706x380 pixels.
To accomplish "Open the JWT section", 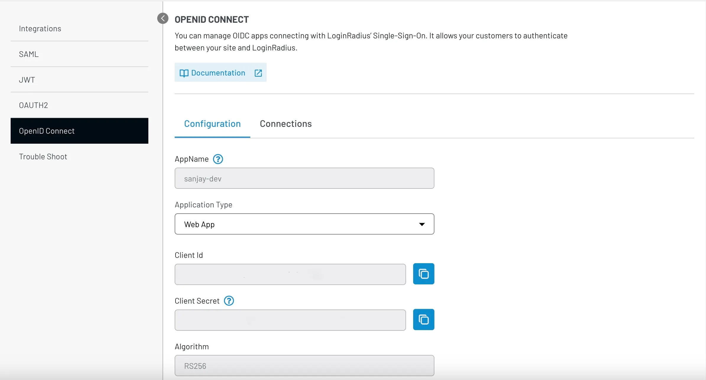I will point(27,79).
